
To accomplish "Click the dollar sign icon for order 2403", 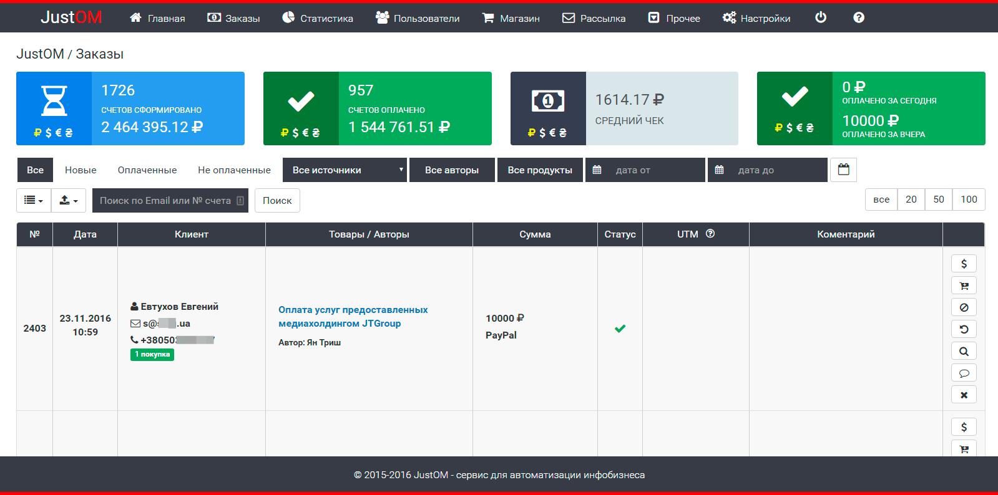I will coord(964,264).
